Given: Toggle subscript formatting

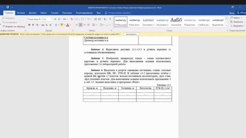Looking at the screenshot, I should click(x=47, y=25).
